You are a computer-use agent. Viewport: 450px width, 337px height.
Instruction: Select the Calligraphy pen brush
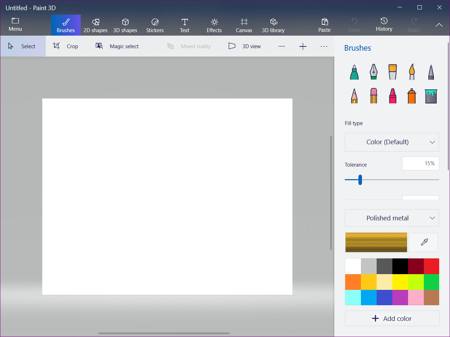coord(373,72)
